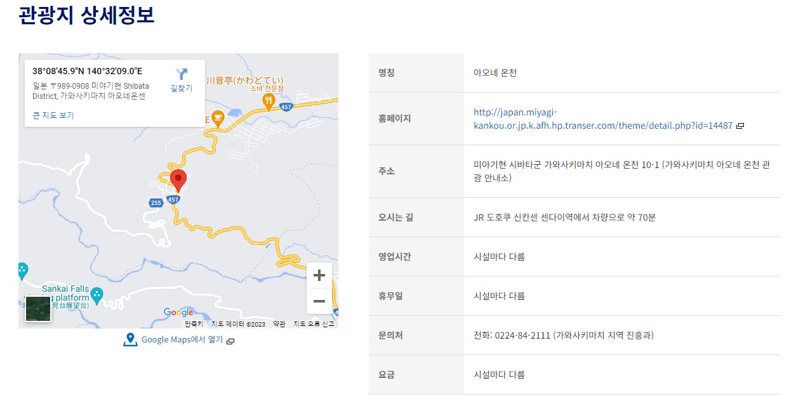Click the Sankai Falls platform marker icon
This screenshot has height=416, width=803.
[x=96, y=294]
